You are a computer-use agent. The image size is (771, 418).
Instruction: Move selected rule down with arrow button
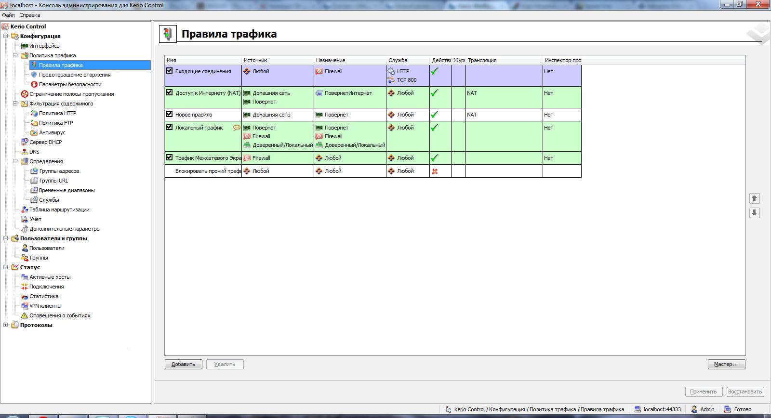click(x=755, y=213)
